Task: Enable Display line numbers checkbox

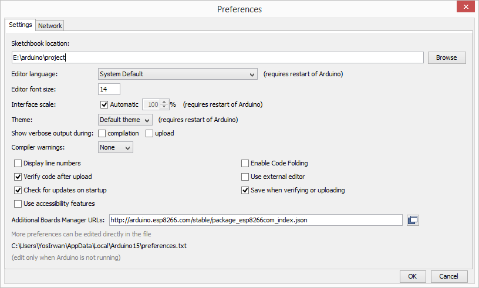Action: pos(18,163)
